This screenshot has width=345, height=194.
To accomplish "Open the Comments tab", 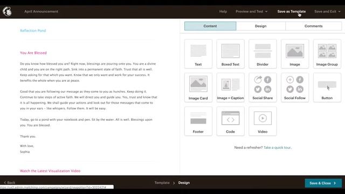I will [314, 26].
